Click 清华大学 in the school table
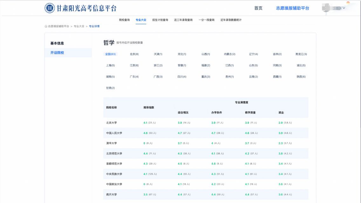 tap(112, 143)
